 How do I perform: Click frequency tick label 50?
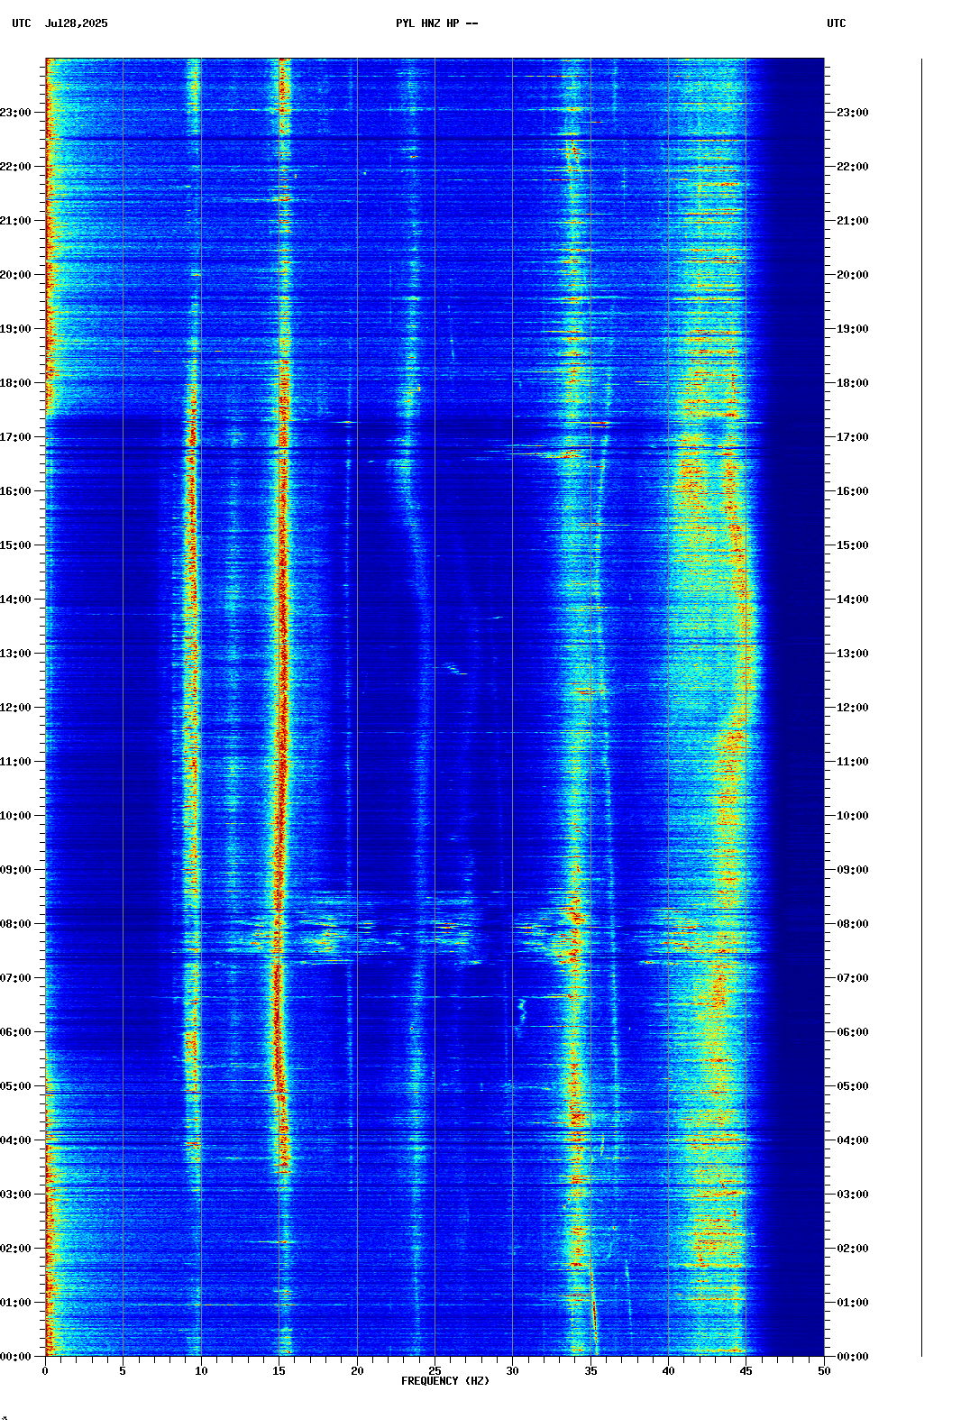[x=824, y=1371]
